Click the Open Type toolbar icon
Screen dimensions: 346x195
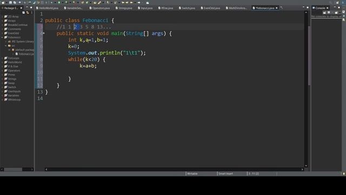(x=95, y=2)
